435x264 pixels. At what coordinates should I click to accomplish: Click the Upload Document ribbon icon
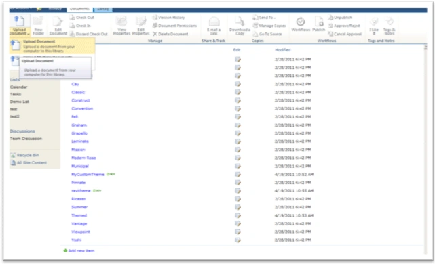tap(19, 22)
